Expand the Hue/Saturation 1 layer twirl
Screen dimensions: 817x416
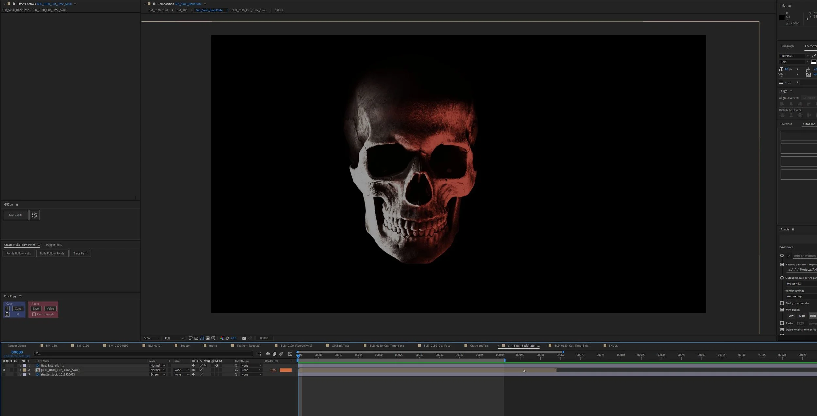point(20,366)
